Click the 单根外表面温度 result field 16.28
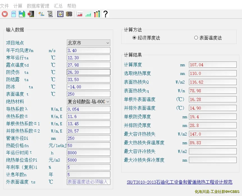Screen dimensions: 242x196 [x=213, y=99]
